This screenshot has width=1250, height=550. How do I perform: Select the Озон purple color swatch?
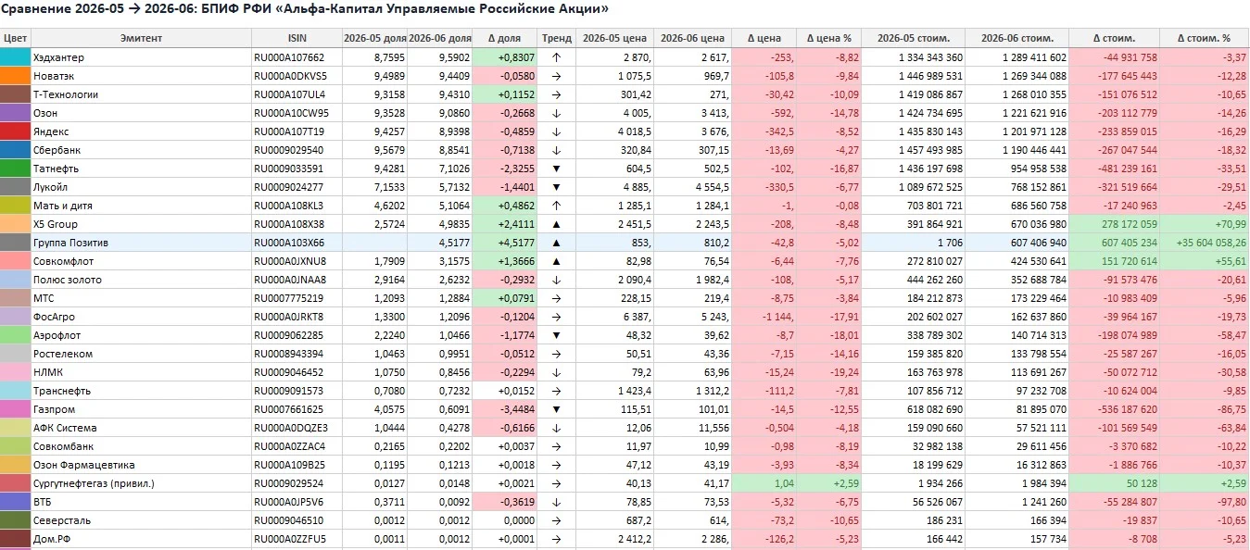point(16,113)
